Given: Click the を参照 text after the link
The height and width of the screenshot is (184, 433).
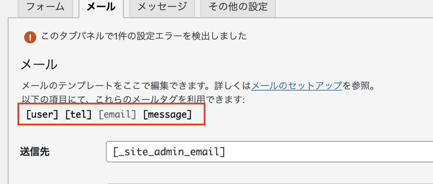Looking at the screenshot, I should pyautogui.click(x=359, y=86).
